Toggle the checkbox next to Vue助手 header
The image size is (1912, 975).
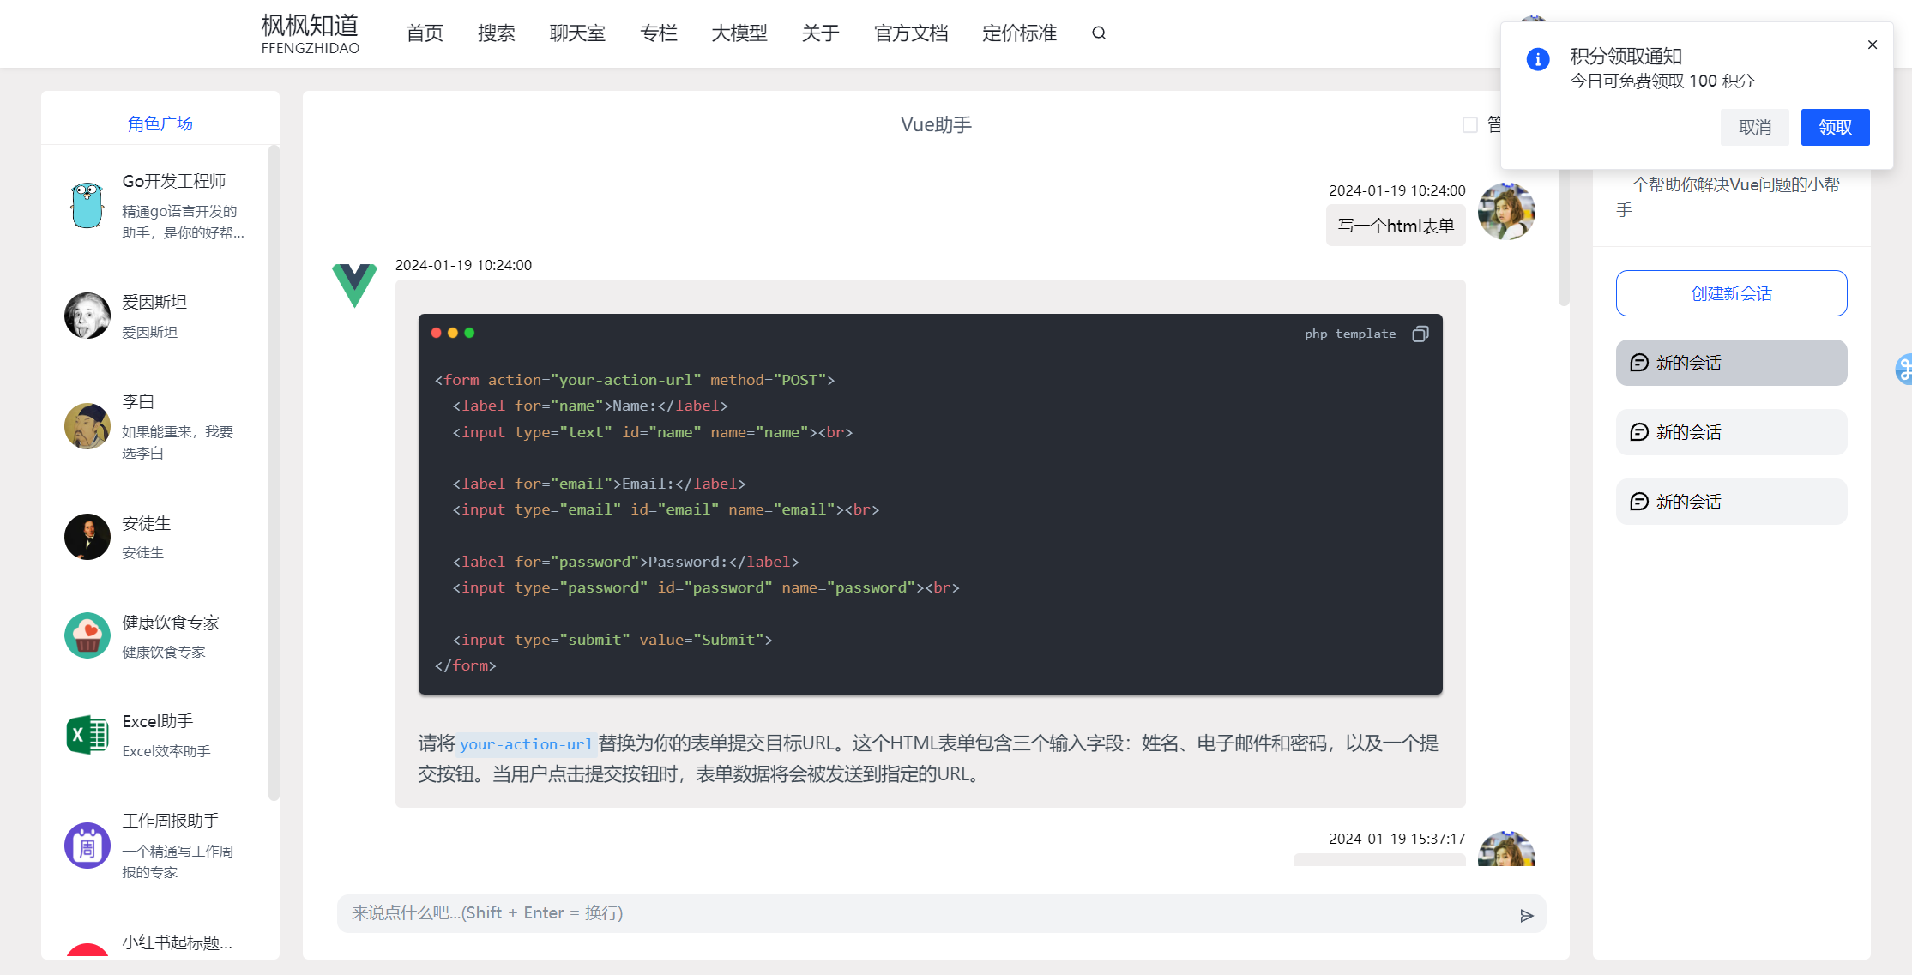pyautogui.click(x=1470, y=125)
